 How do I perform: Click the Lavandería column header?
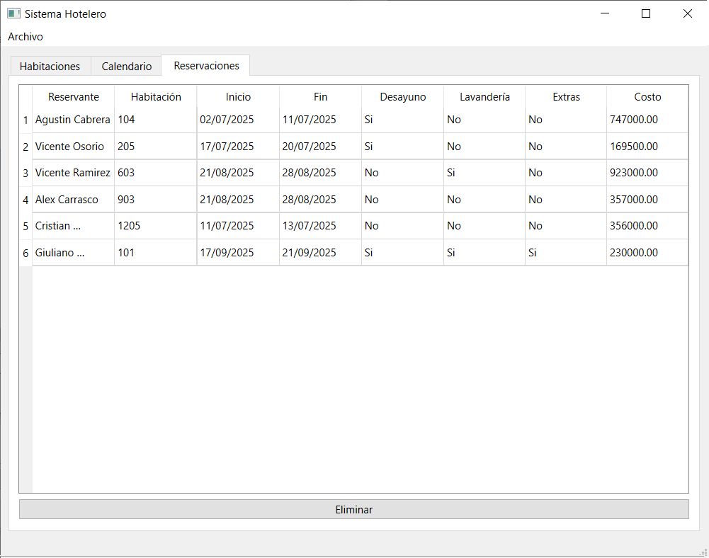coord(484,97)
